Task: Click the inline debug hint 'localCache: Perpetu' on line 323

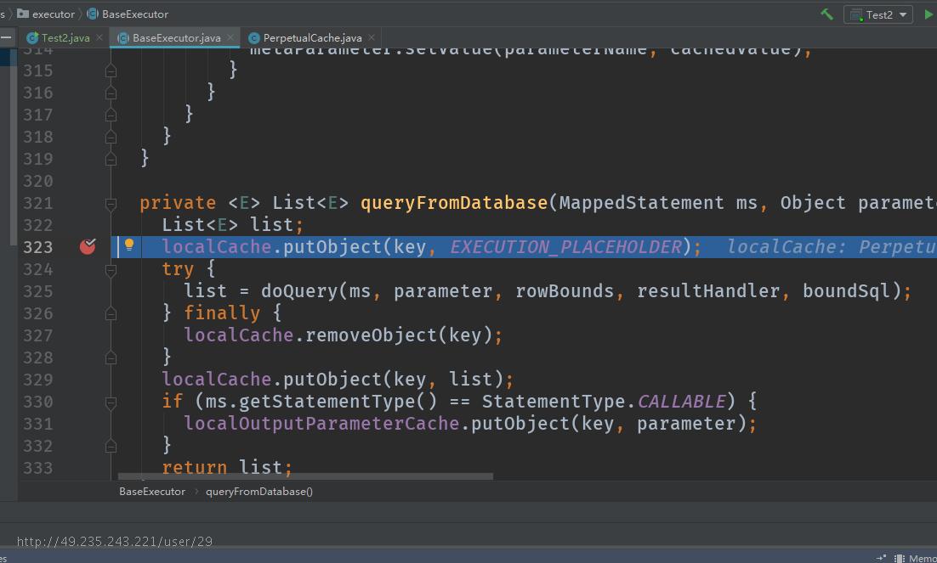Action: click(x=832, y=246)
